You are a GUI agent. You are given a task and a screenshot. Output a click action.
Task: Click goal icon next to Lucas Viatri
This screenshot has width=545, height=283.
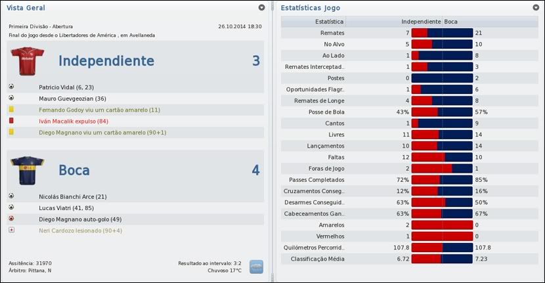click(12, 207)
